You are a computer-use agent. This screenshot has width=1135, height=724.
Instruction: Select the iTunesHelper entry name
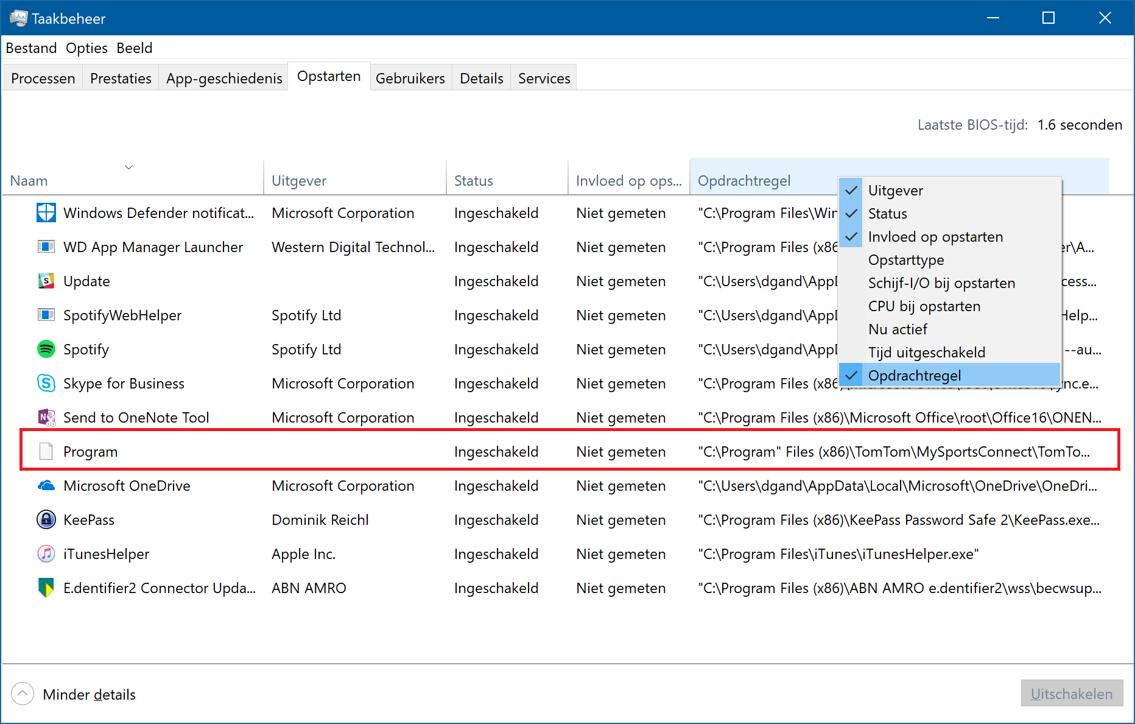click(x=107, y=554)
